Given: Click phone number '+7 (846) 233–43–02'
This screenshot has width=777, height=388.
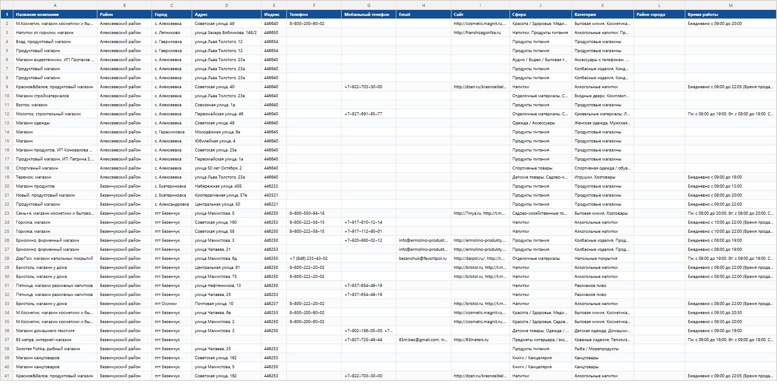Looking at the screenshot, I should [314, 259].
